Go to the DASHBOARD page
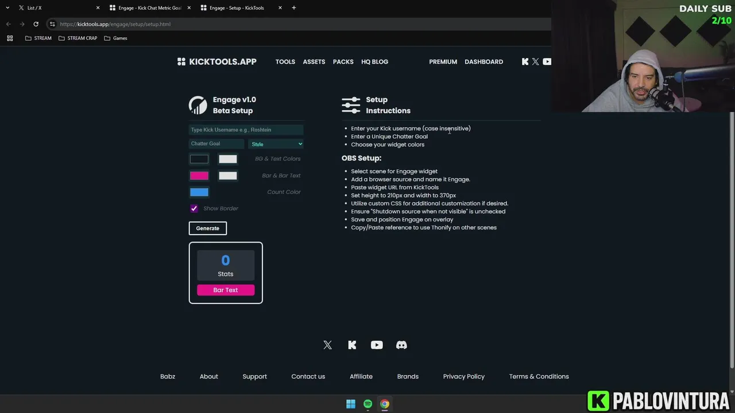 click(484, 61)
